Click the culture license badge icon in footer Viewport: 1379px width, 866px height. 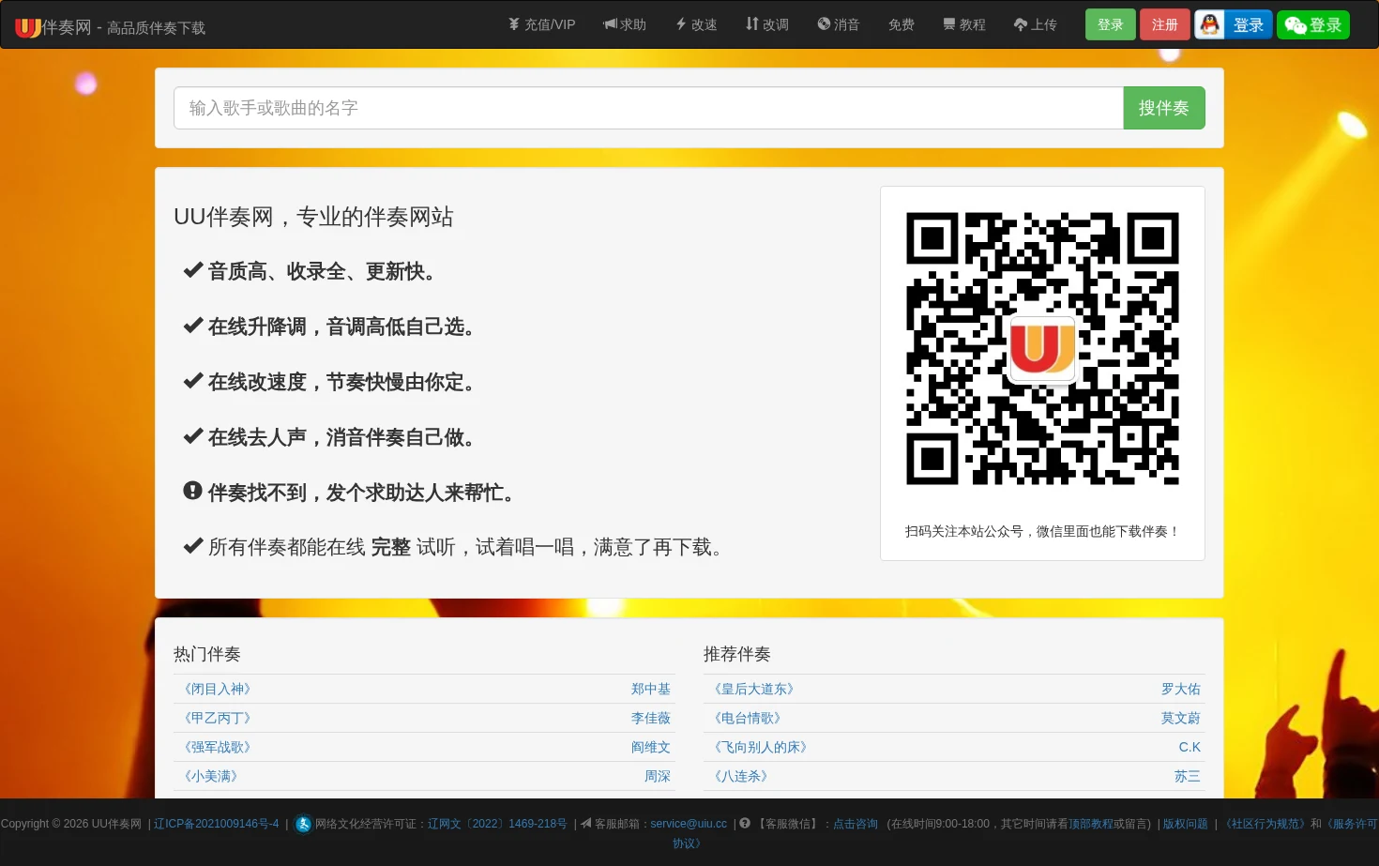303,824
